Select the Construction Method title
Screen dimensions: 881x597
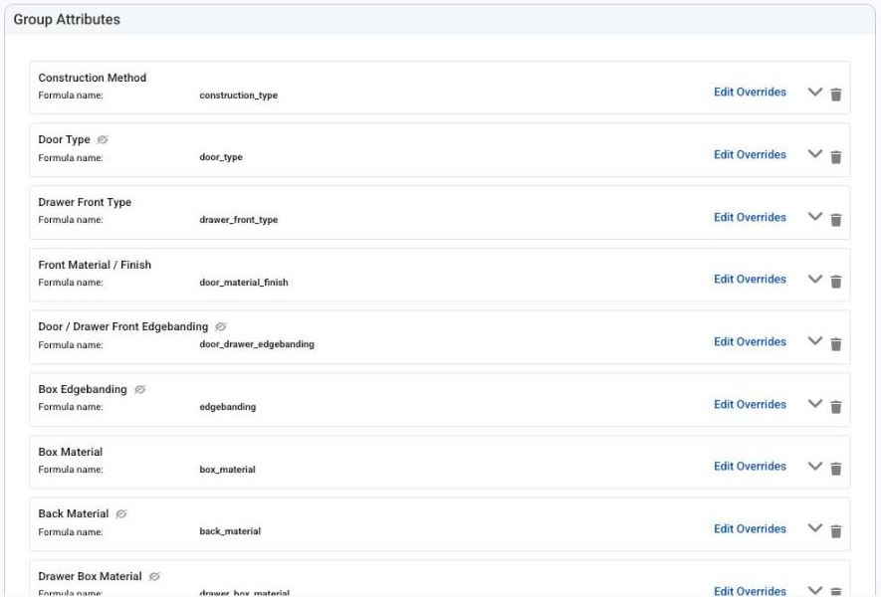[x=93, y=78]
